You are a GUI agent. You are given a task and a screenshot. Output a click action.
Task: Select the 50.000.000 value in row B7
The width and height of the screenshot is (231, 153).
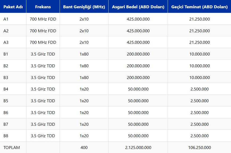coord(138,124)
